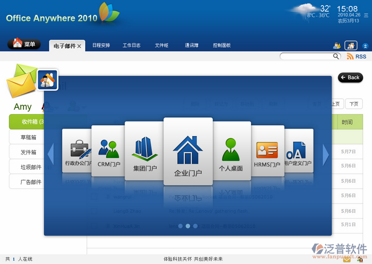Open the 收件箱 inbox folder

[27, 122]
